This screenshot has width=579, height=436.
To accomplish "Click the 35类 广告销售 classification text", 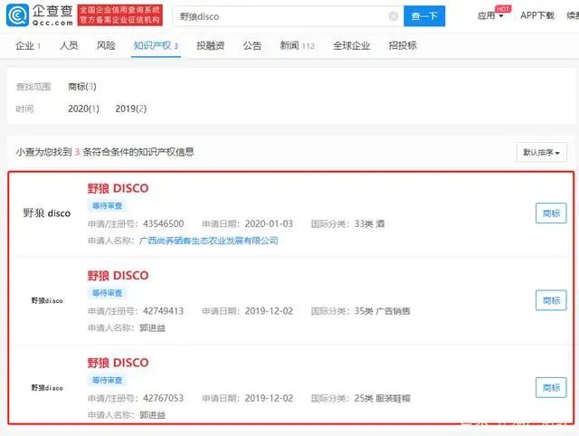I will [x=382, y=311].
